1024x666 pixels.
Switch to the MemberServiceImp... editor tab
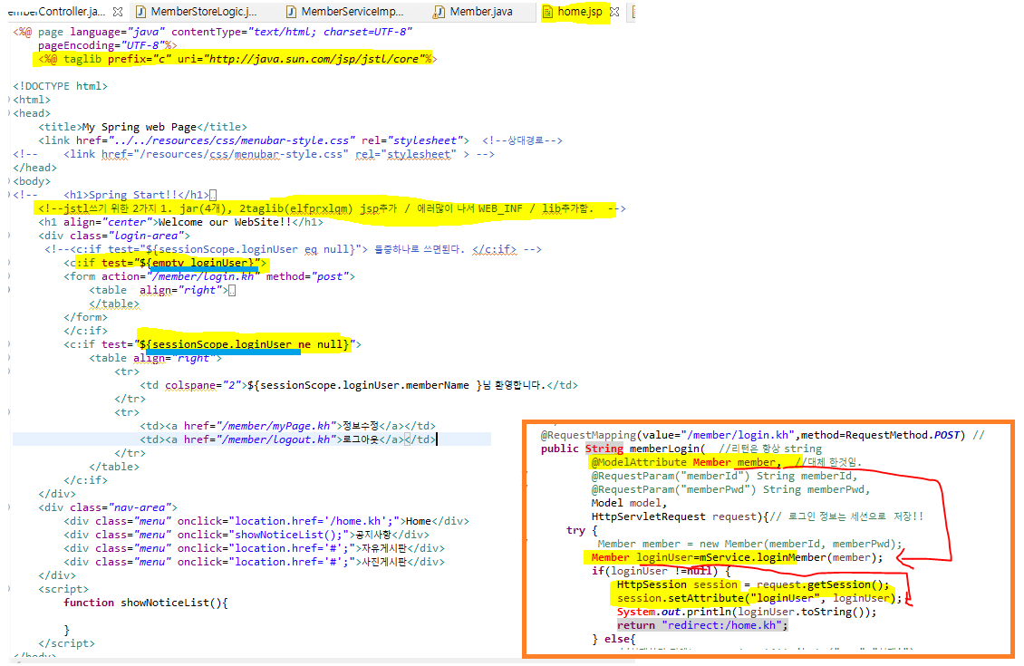(352, 12)
